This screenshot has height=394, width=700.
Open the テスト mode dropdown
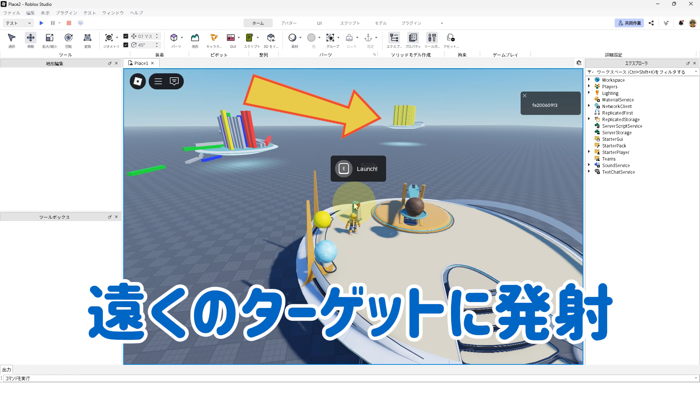coord(18,23)
